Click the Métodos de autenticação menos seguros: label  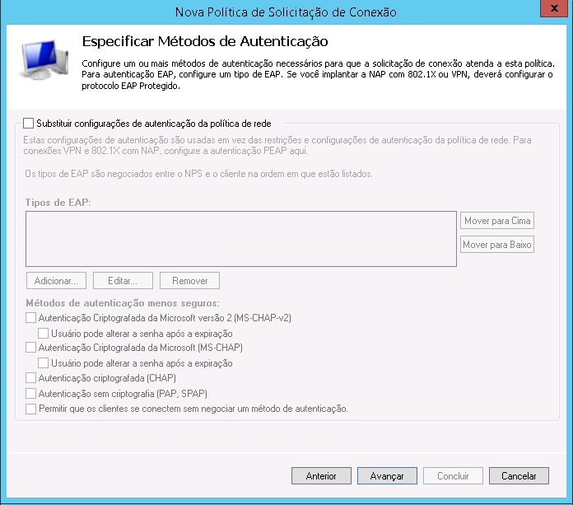pyautogui.click(x=123, y=303)
